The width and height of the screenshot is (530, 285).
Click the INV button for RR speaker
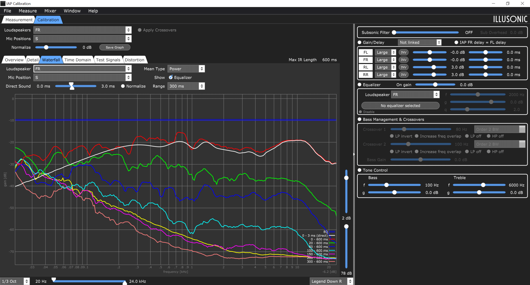pos(403,75)
